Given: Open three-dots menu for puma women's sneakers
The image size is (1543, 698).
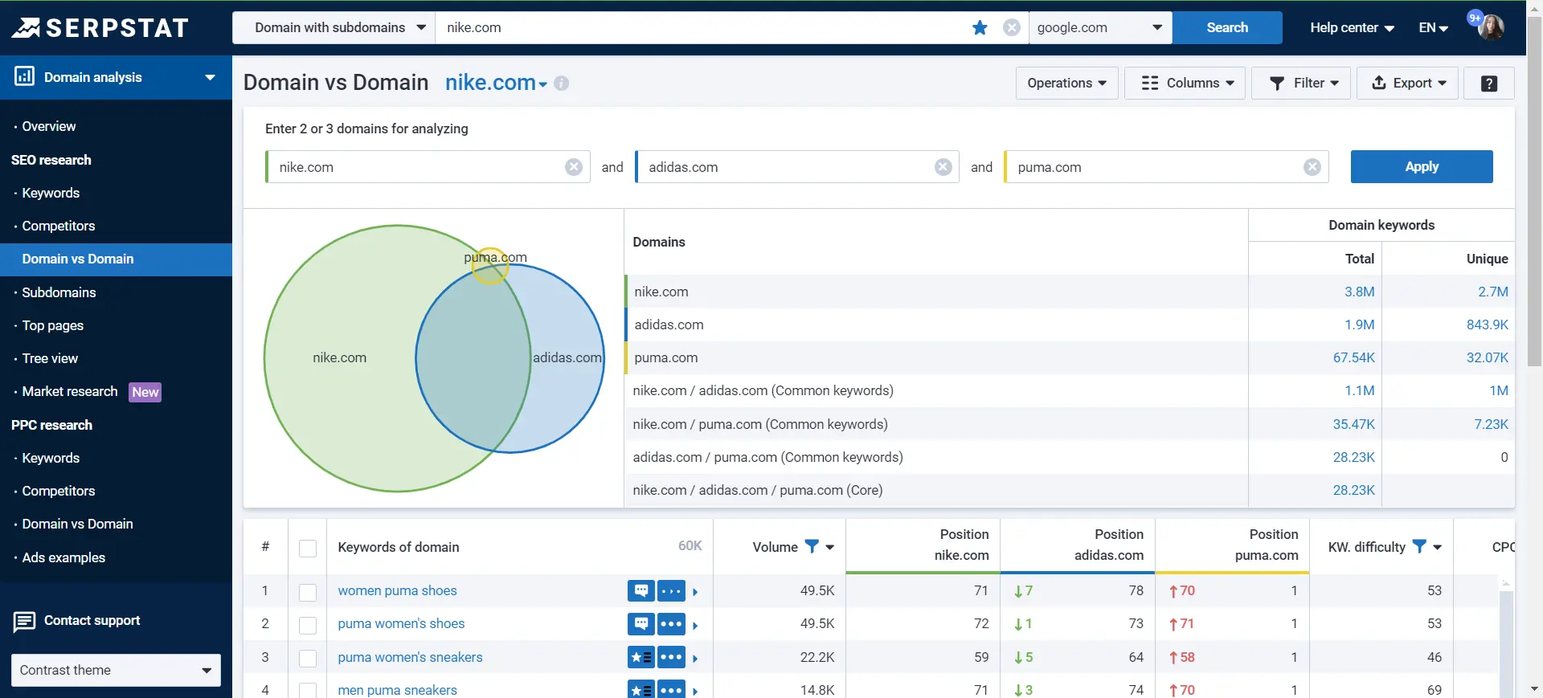Looking at the screenshot, I should pos(671,657).
